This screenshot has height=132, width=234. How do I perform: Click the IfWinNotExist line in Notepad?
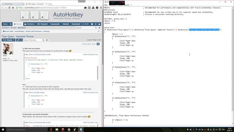click(x=127, y=116)
